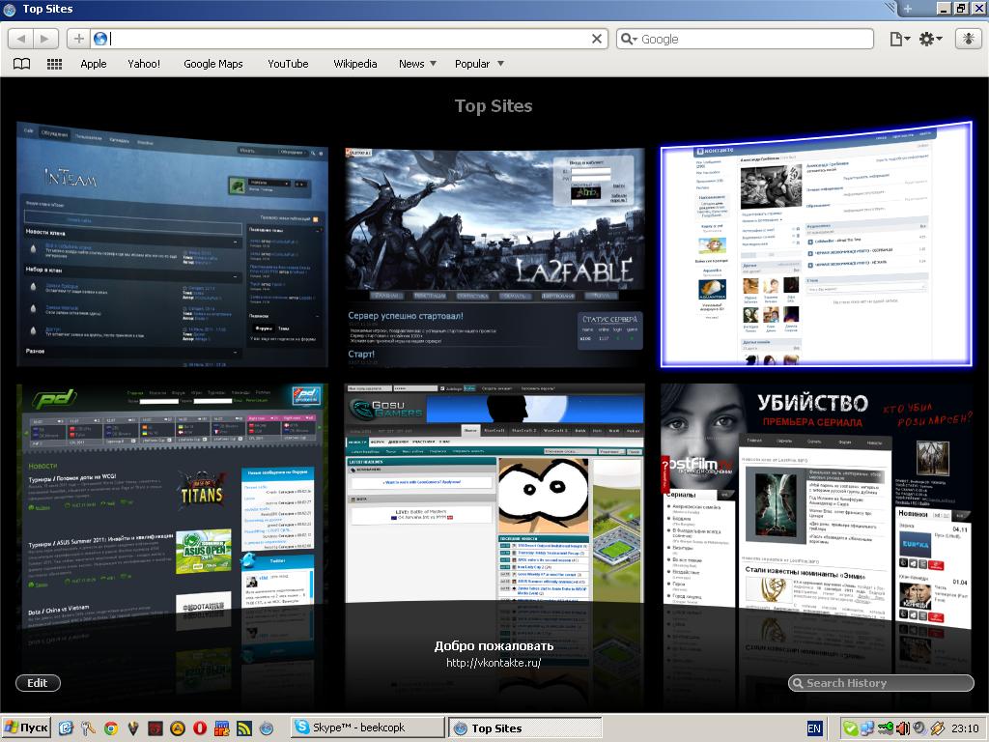
Task: Click inside the address bar field
Action: click(x=349, y=39)
